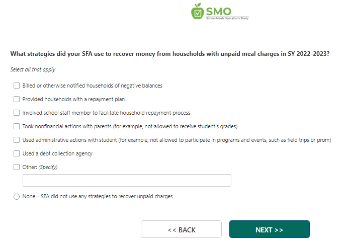Click the 'Billed or otherwise notified households' label text
Image resolution: width=348 pixels, height=248 pixels.
(x=92, y=86)
